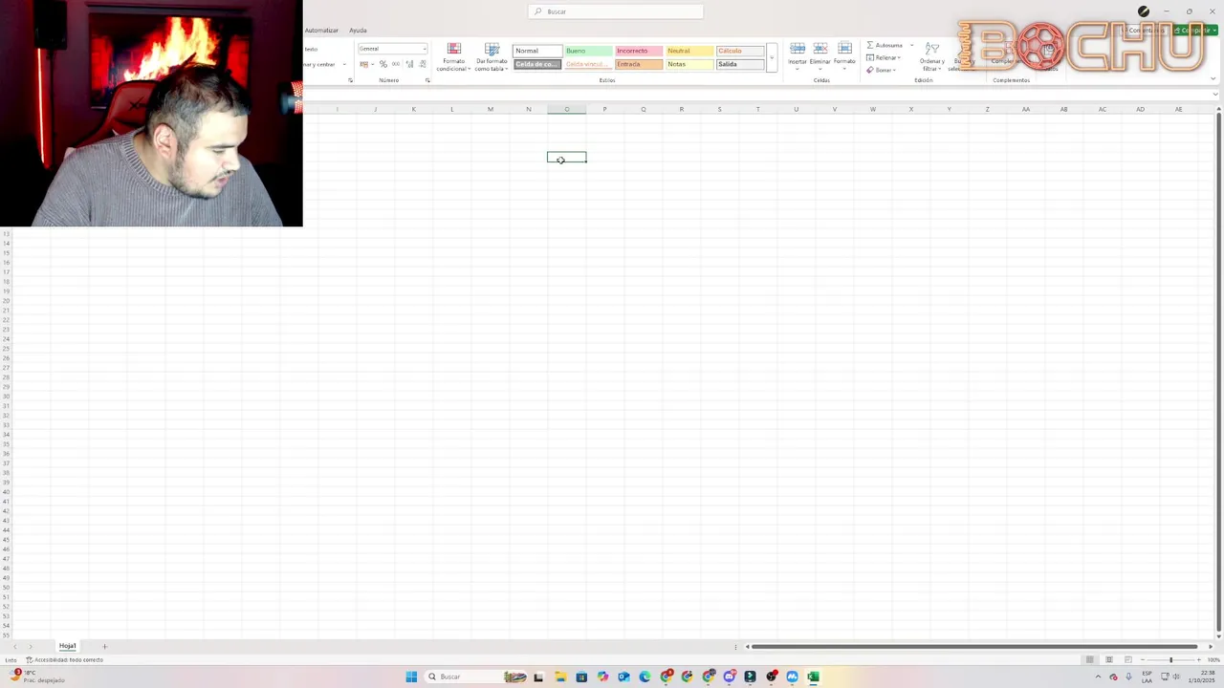Apply percent style number format

tap(382, 64)
